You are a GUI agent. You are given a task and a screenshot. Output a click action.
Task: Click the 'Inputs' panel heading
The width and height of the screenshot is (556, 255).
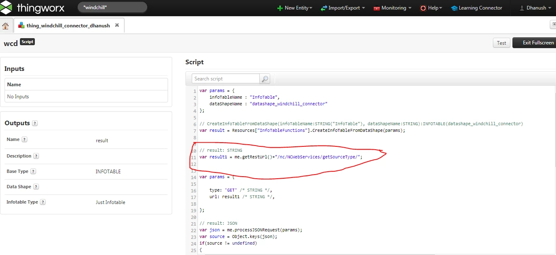tap(15, 69)
